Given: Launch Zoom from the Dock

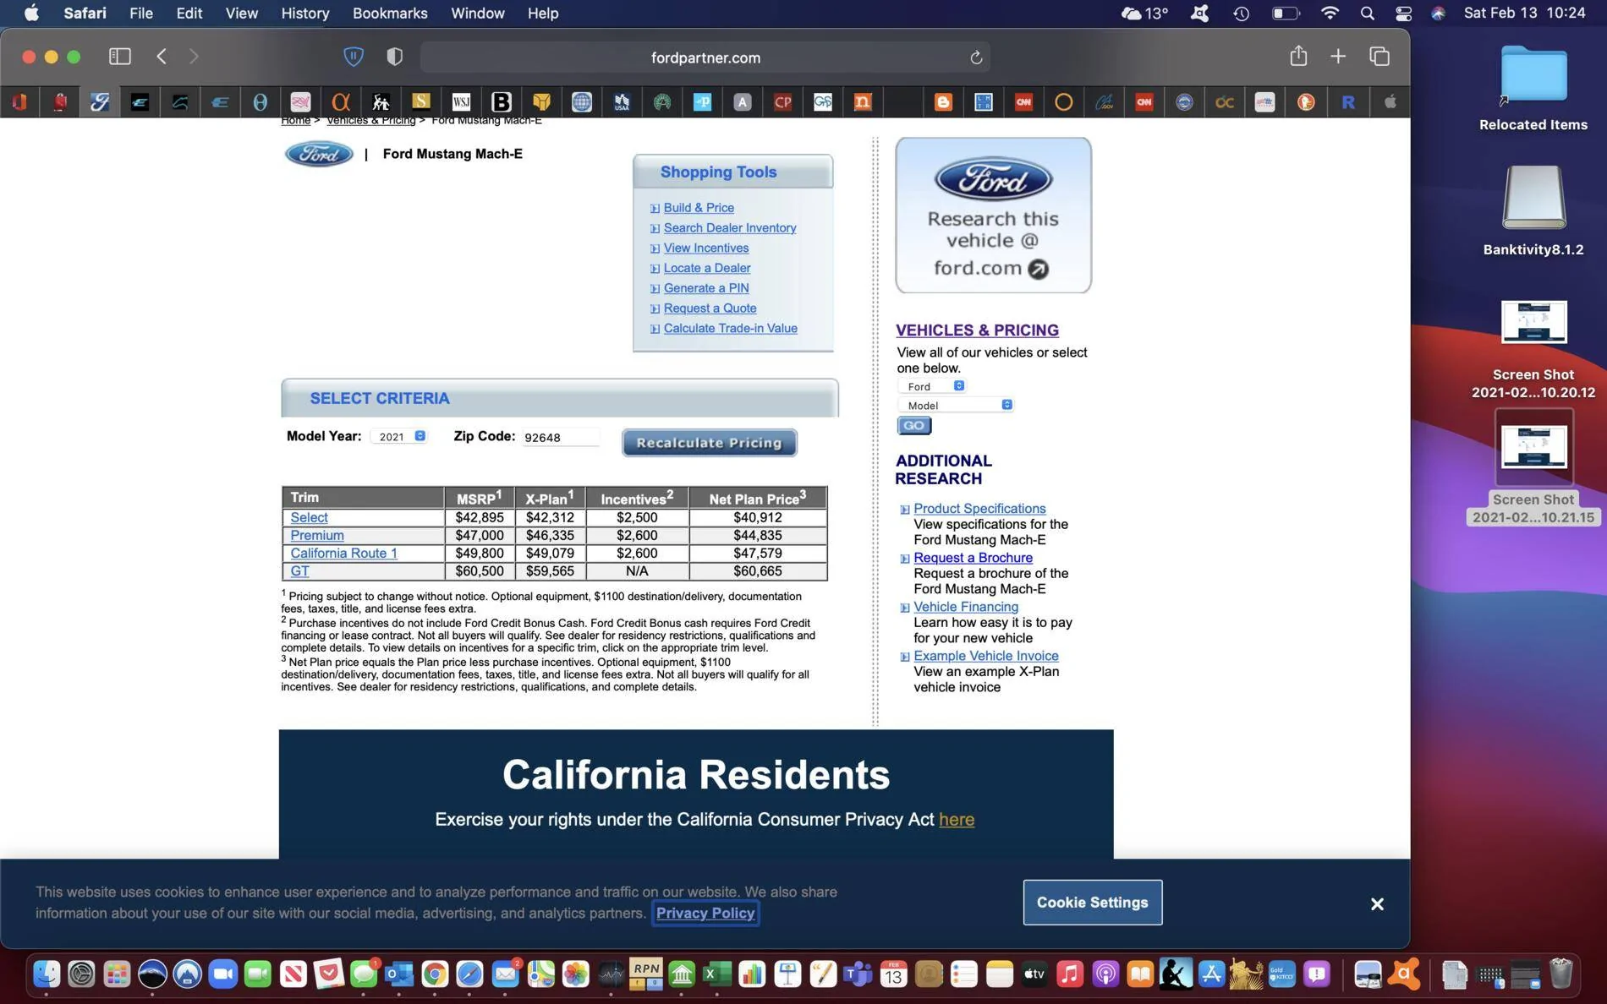Looking at the screenshot, I should tap(223, 974).
